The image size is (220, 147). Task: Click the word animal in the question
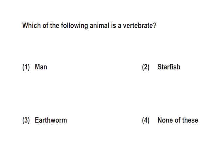(99, 26)
